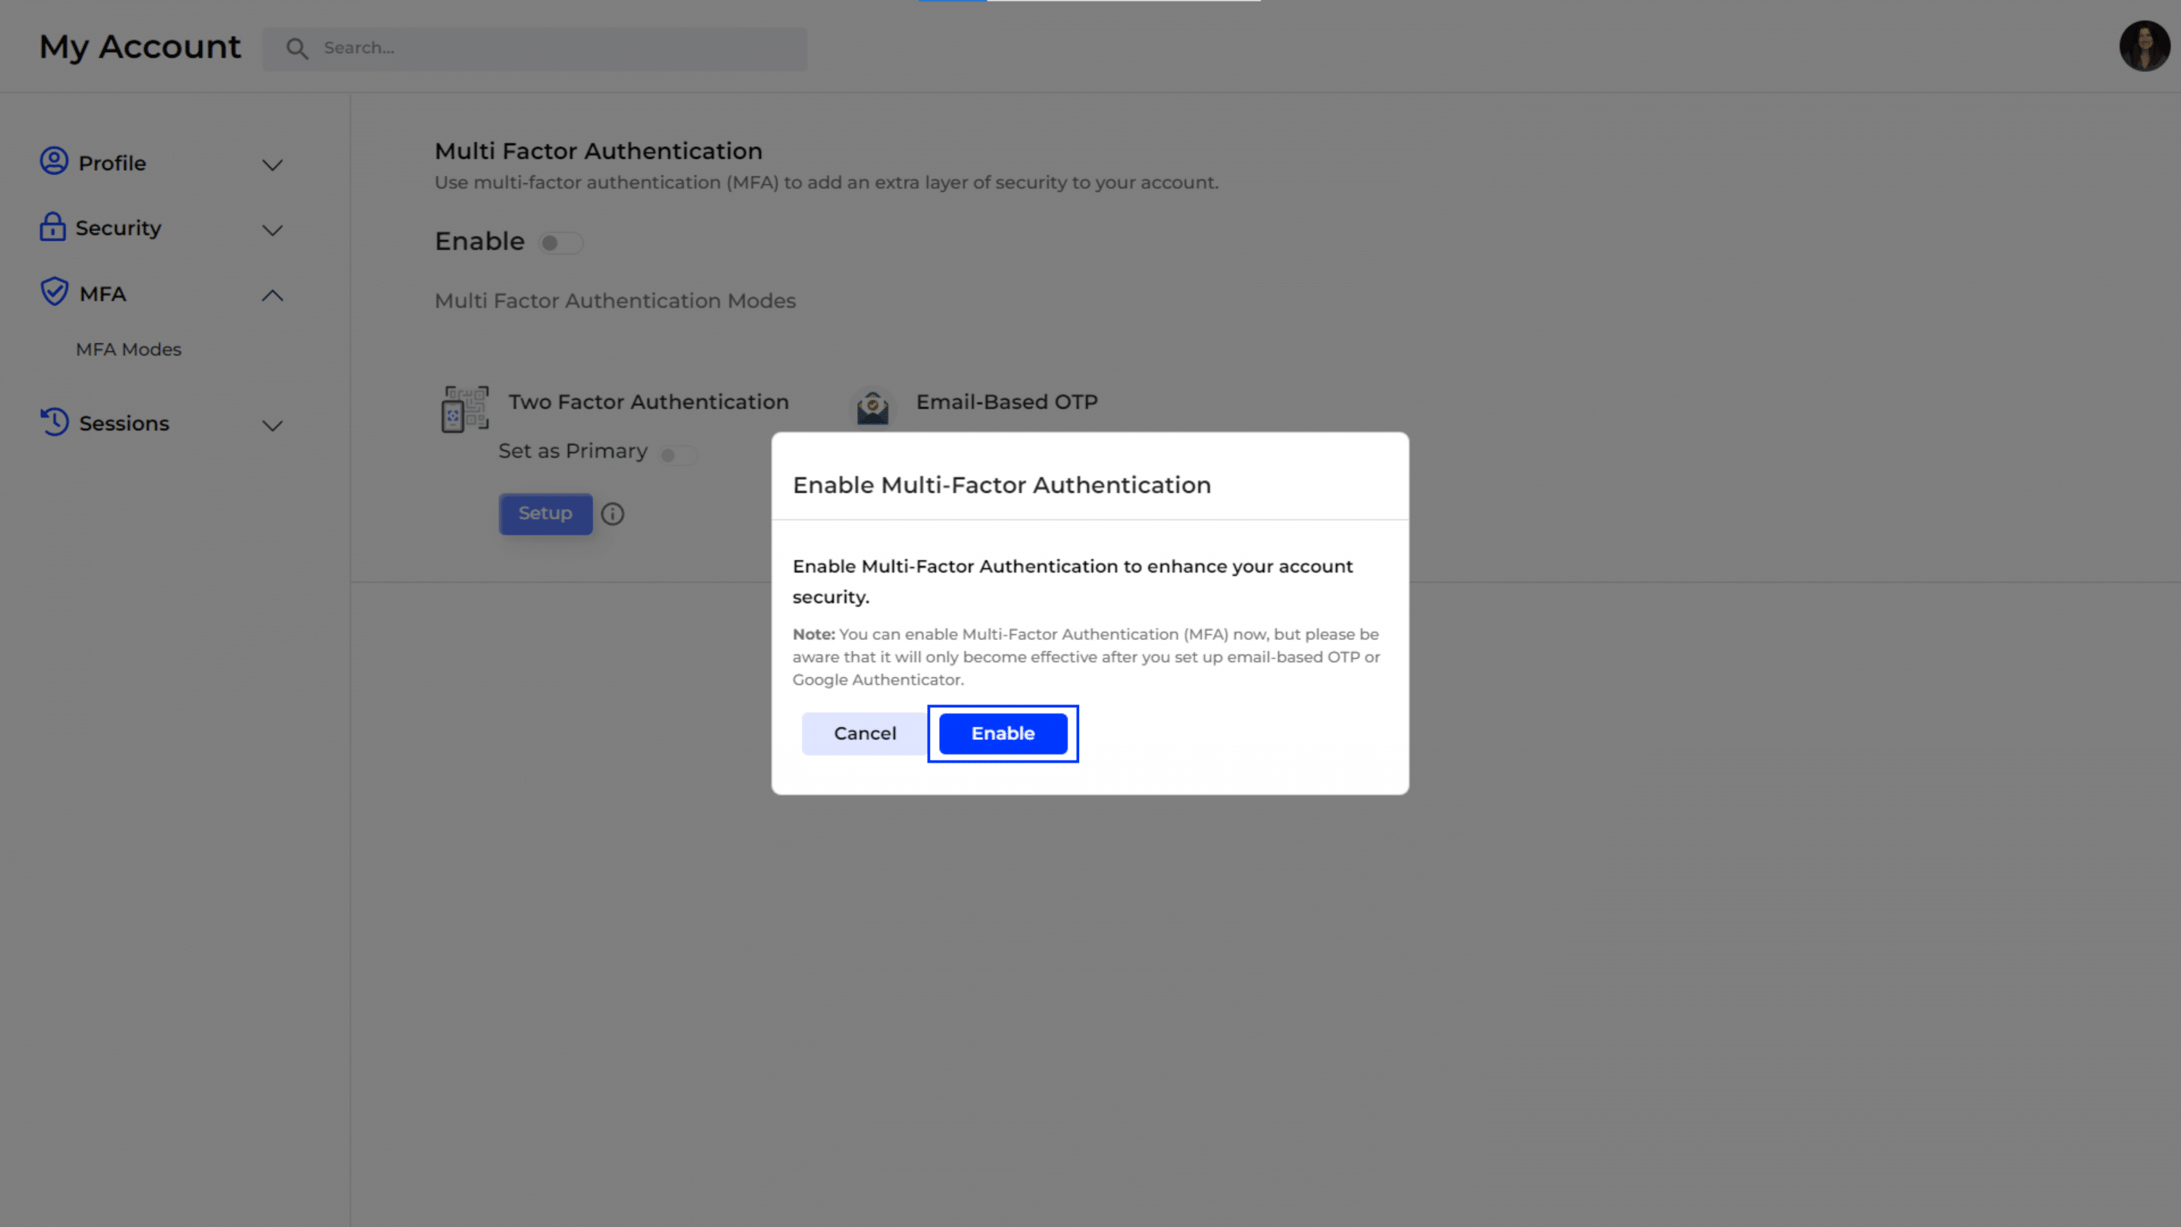Open the user avatar menu
The width and height of the screenshot is (2181, 1227).
[2144, 45]
